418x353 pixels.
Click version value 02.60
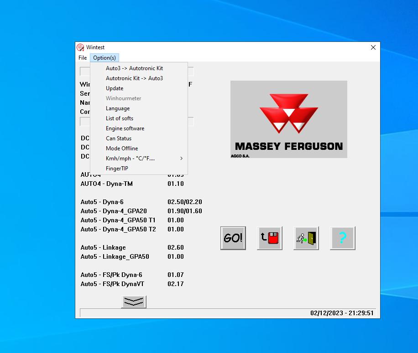[176, 247]
